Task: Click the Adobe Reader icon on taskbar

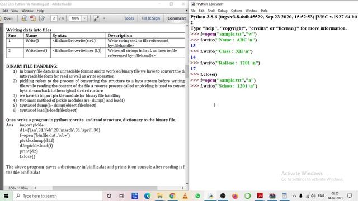Action: pyautogui.click(x=260, y=196)
